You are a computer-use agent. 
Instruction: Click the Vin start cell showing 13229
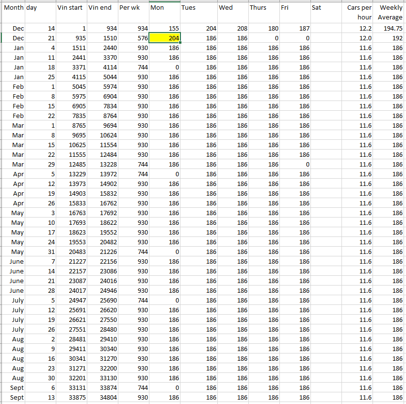tap(71, 174)
